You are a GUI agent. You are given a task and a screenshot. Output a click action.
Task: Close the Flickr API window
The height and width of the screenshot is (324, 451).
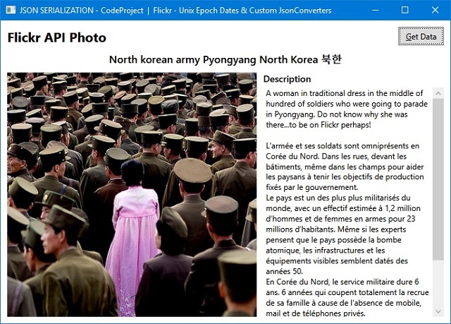[x=435, y=10]
